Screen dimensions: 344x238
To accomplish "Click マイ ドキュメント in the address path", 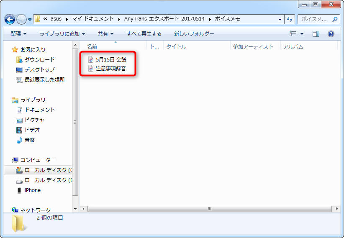I will point(93,19).
